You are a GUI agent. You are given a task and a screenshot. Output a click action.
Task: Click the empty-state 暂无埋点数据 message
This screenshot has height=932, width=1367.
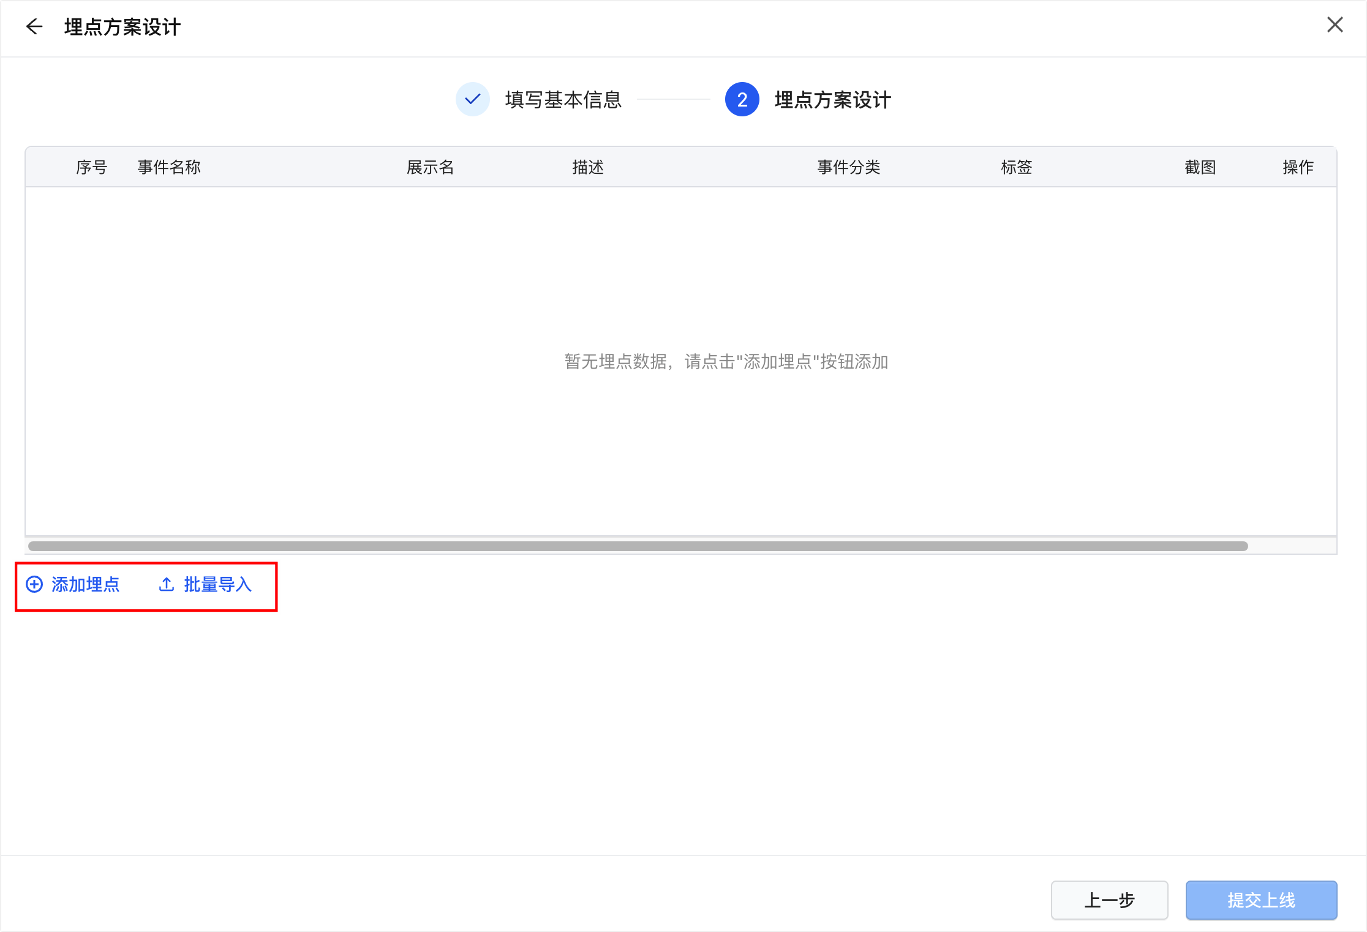726,362
